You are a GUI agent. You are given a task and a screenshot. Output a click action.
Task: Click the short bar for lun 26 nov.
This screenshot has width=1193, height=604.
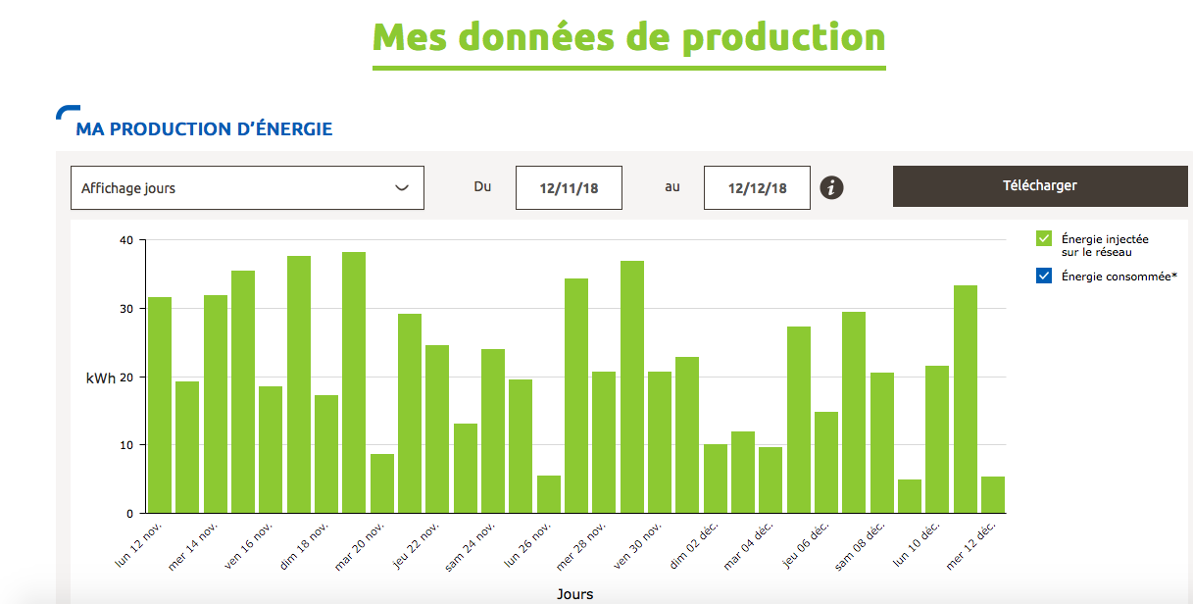click(549, 493)
